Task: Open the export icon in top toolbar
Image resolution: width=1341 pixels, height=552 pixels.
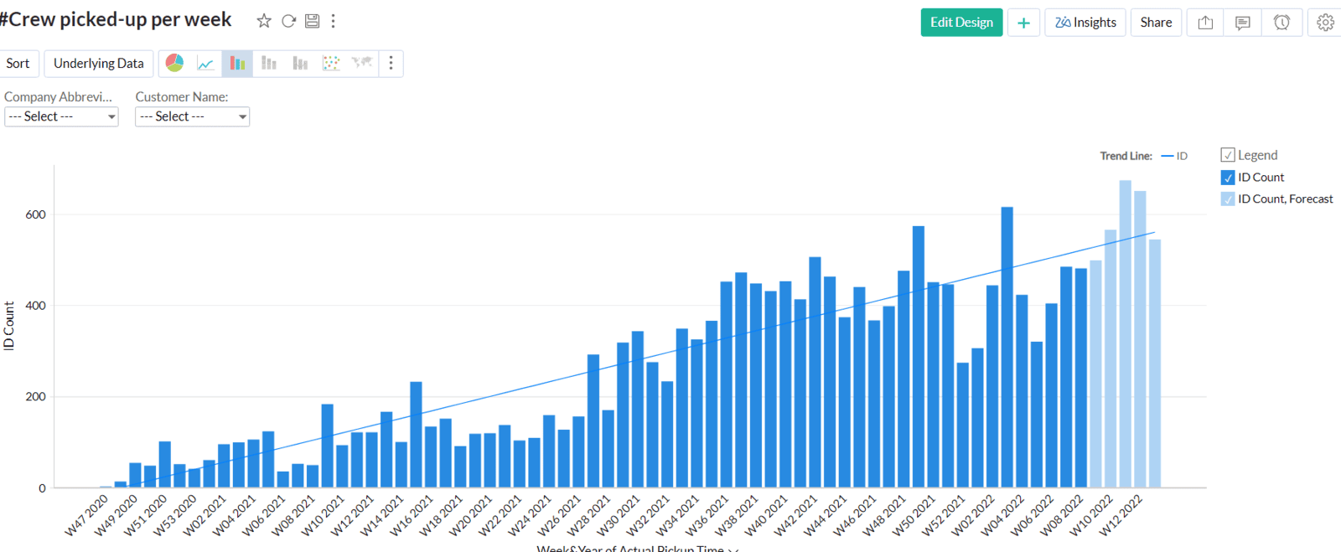Action: 1205,23
